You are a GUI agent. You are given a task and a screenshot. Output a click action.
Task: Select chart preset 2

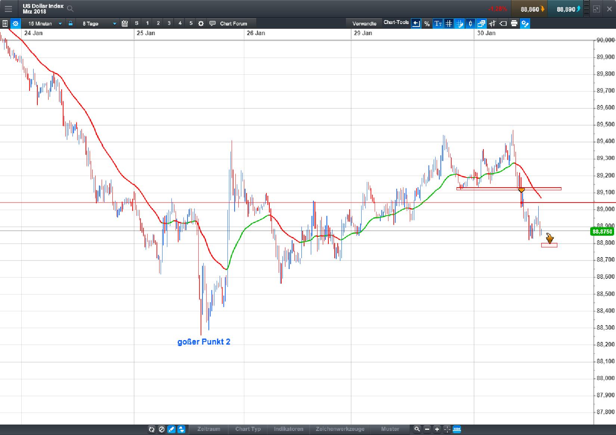point(158,23)
